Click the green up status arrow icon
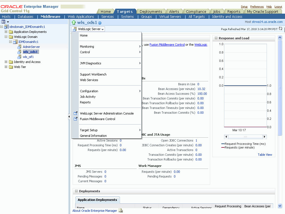Viewport: 285px width, 214px height. click(74, 23)
